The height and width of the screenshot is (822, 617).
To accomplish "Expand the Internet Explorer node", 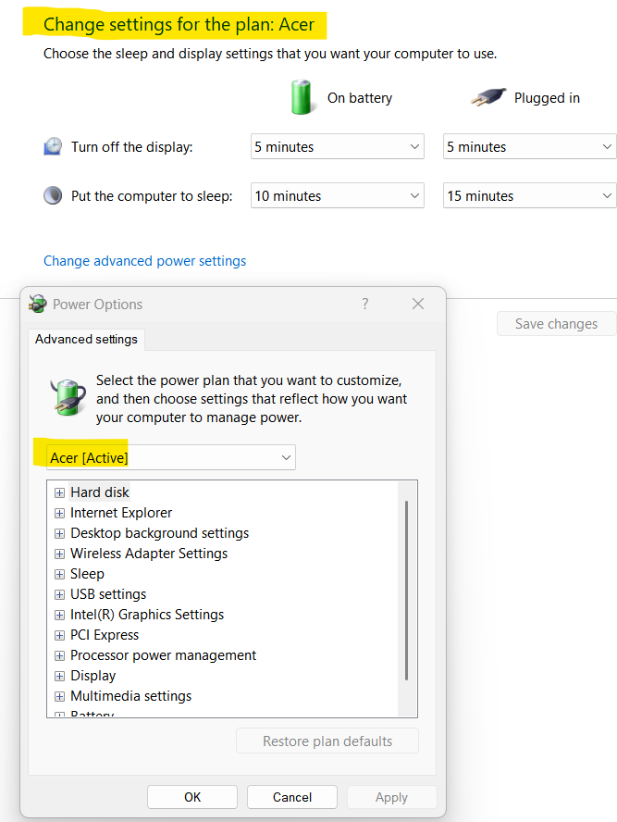I will (x=60, y=513).
